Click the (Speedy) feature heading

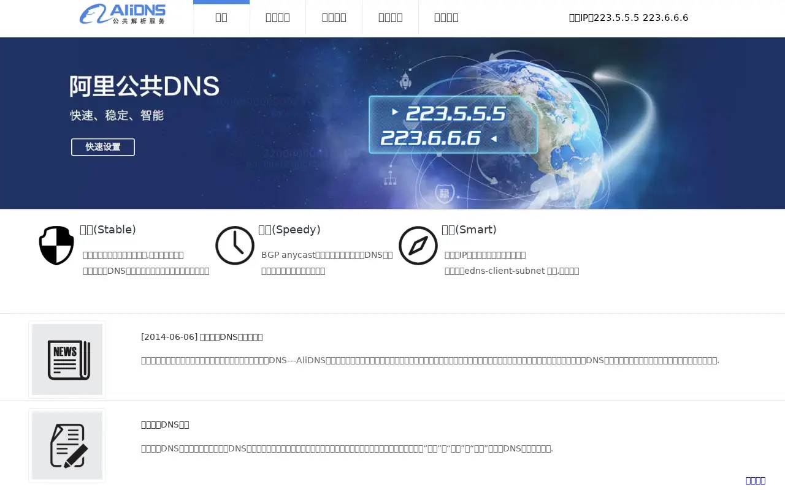(x=289, y=230)
